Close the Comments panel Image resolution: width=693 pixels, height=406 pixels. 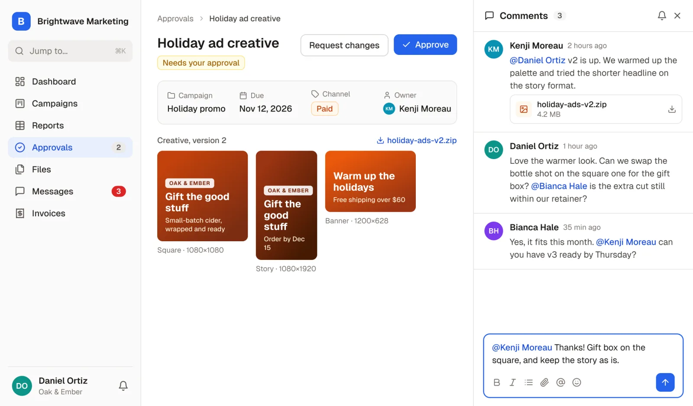(677, 16)
